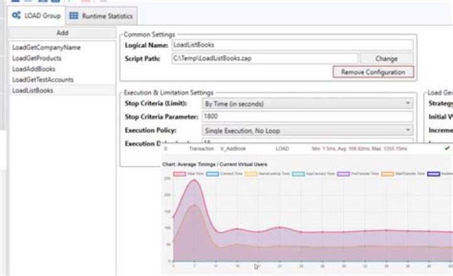Toggle NameLookUp Time legend swatch
Image resolution: width=453 pixels, height=276 pixels.
pyautogui.click(x=251, y=174)
